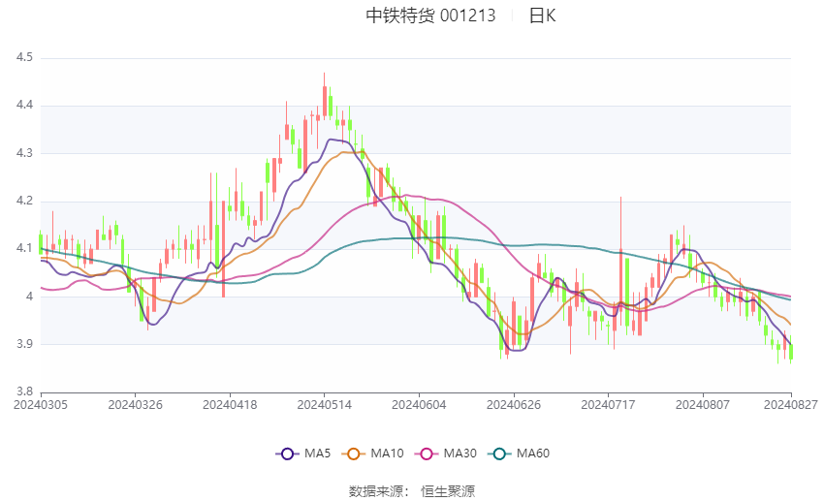This screenshot has height=501, width=824.
Task: Click the 日K label in title
Action: point(542,16)
